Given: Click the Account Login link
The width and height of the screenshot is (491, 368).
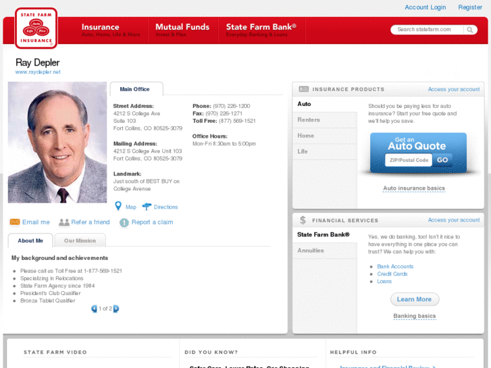Looking at the screenshot, I should tap(425, 7).
